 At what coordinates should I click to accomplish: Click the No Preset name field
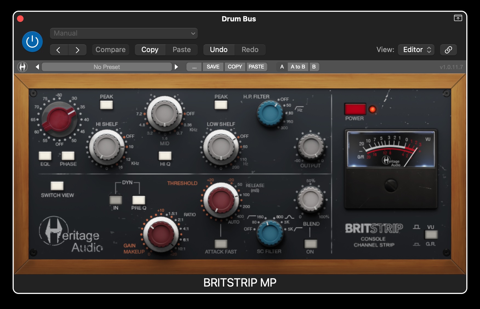pos(107,67)
